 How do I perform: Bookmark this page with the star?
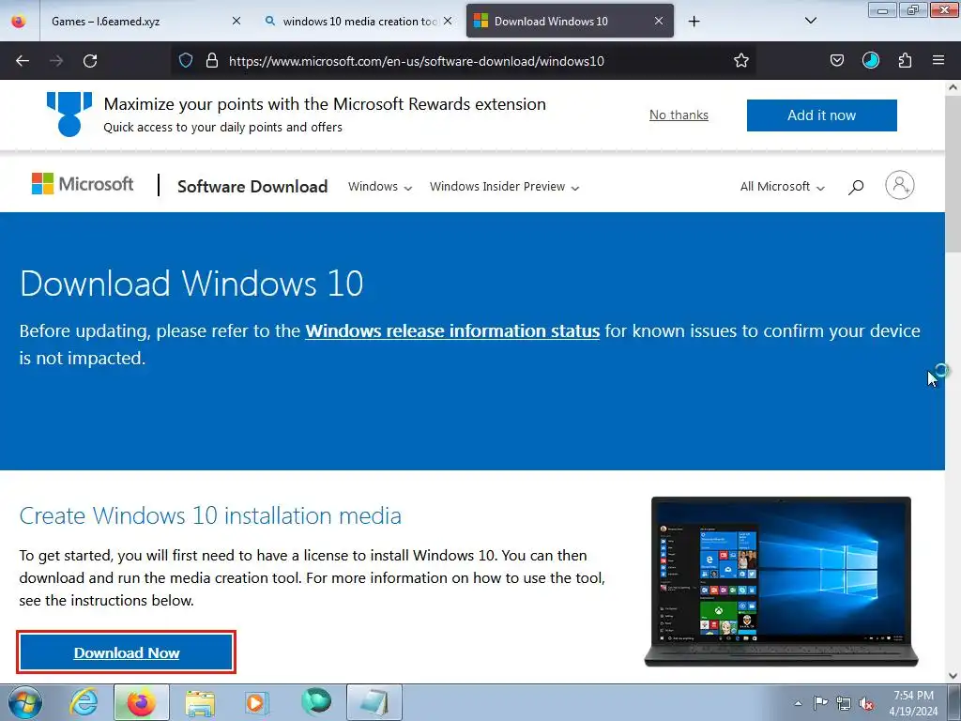pyautogui.click(x=741, y=60)
